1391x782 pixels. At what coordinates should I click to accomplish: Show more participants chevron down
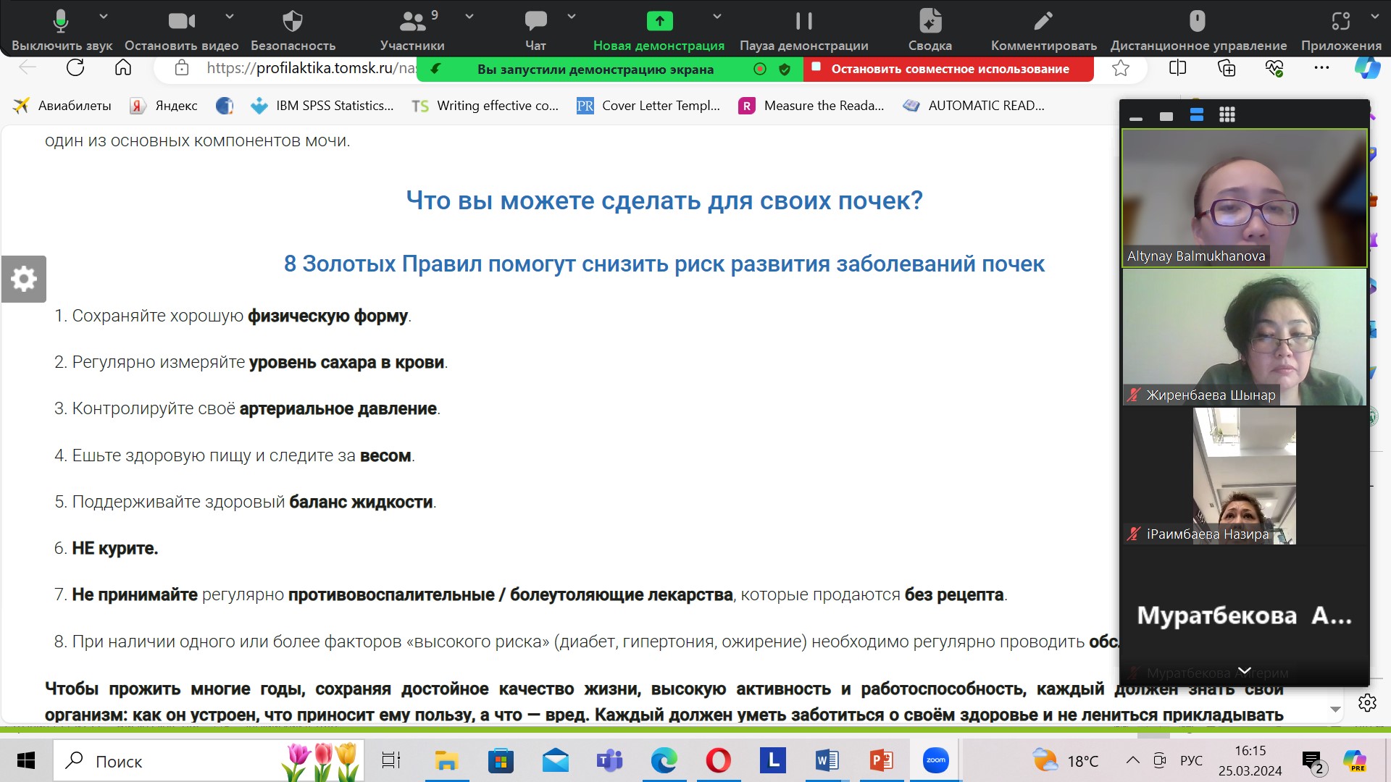(x=1244, y=670)
